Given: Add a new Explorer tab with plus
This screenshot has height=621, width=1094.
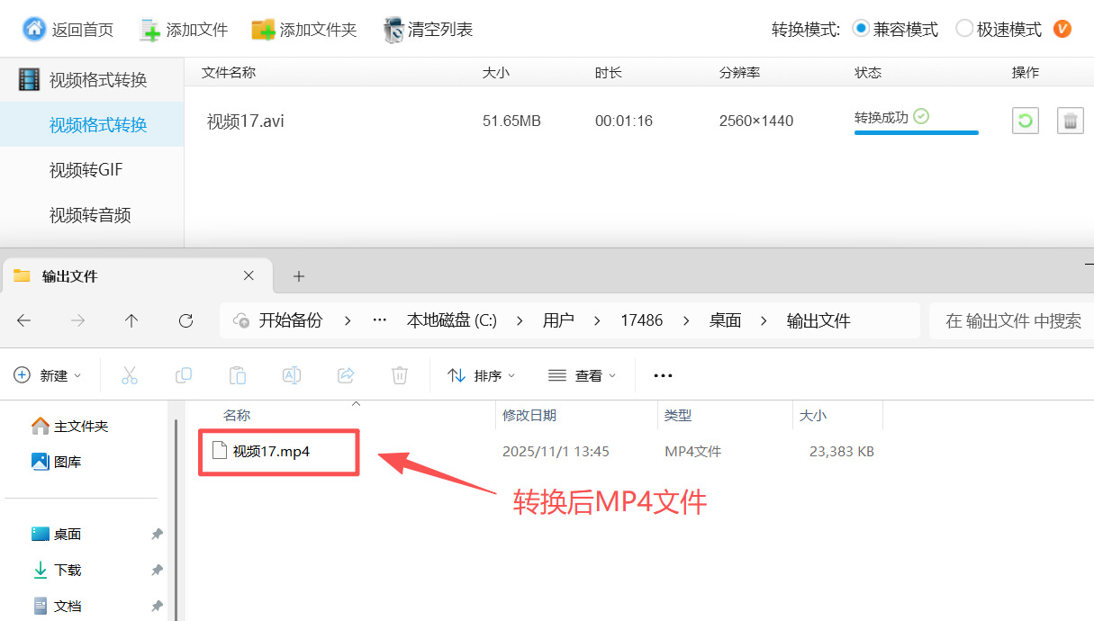Looking at the screenshot, I should (x=299, y=276).
